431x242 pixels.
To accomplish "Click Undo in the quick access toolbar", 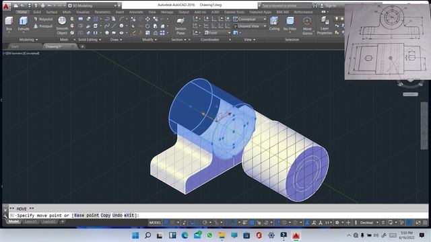I will 49,5.
